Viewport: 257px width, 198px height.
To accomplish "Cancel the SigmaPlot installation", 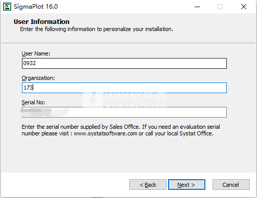I will click(231, 185).
